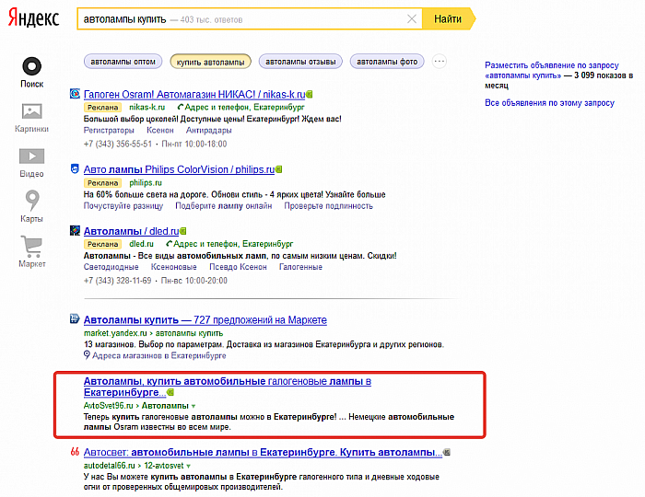Click the dled.ru phone handset icon

coord(169,244)
